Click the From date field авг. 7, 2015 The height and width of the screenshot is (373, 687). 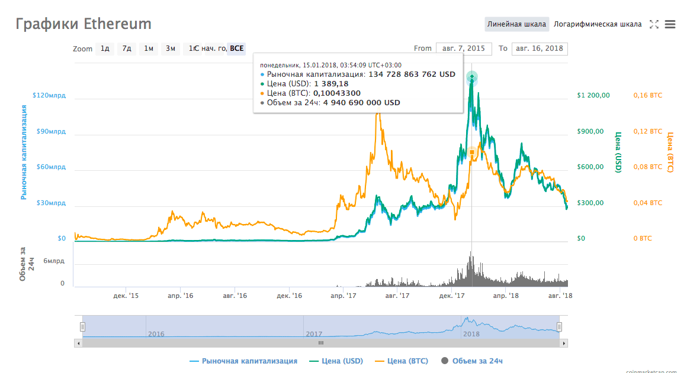pos(464,48)
